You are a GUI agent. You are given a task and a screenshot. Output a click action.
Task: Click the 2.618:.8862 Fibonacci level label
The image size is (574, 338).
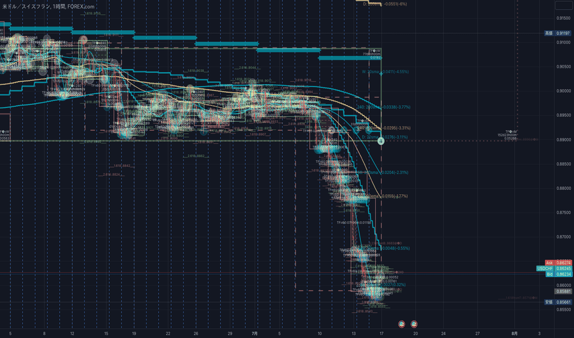tap(196, 156)
